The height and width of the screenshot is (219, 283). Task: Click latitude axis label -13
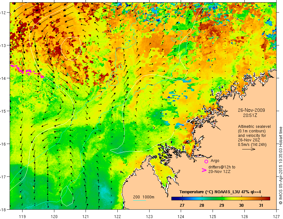[x=3, y=45]
